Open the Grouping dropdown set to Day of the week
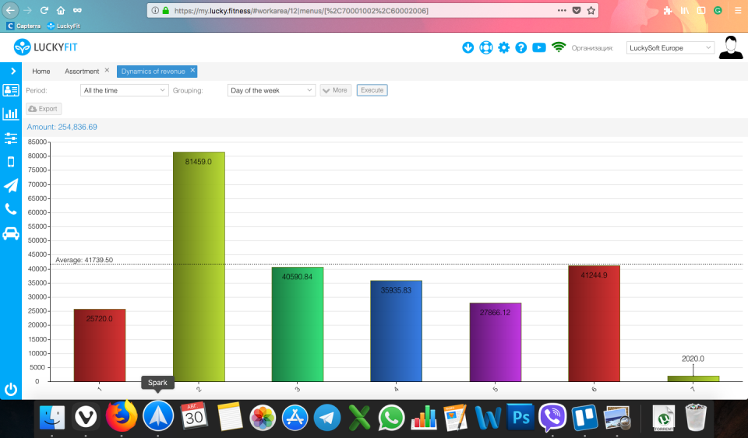Image resolution: width=748 pixels, height=438 pixels. pyautogui.click(x=271, y=90)
